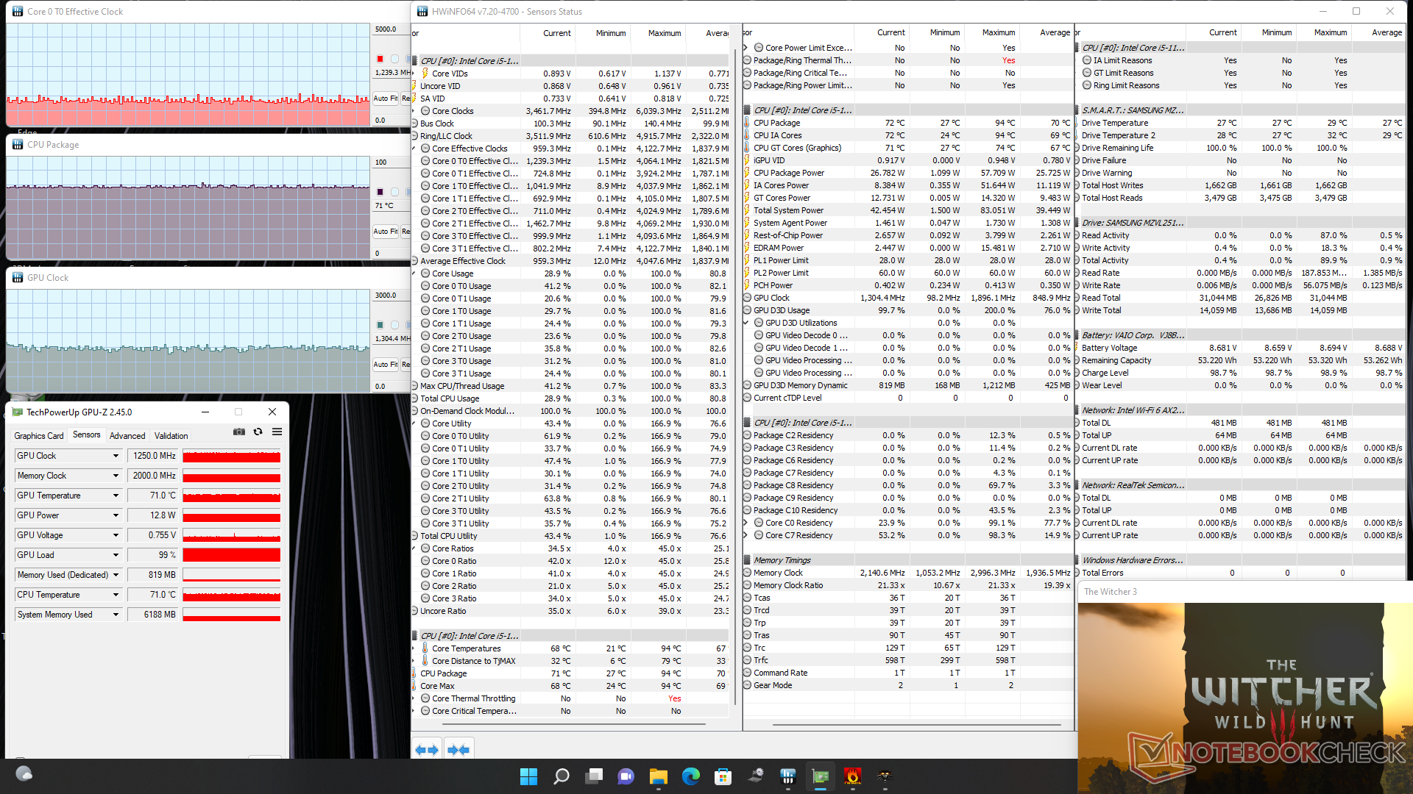Image resolution: width=1413 pixels, height=794 pixels.
Task: Switch to Graphics Card tab
Action: 39,436
